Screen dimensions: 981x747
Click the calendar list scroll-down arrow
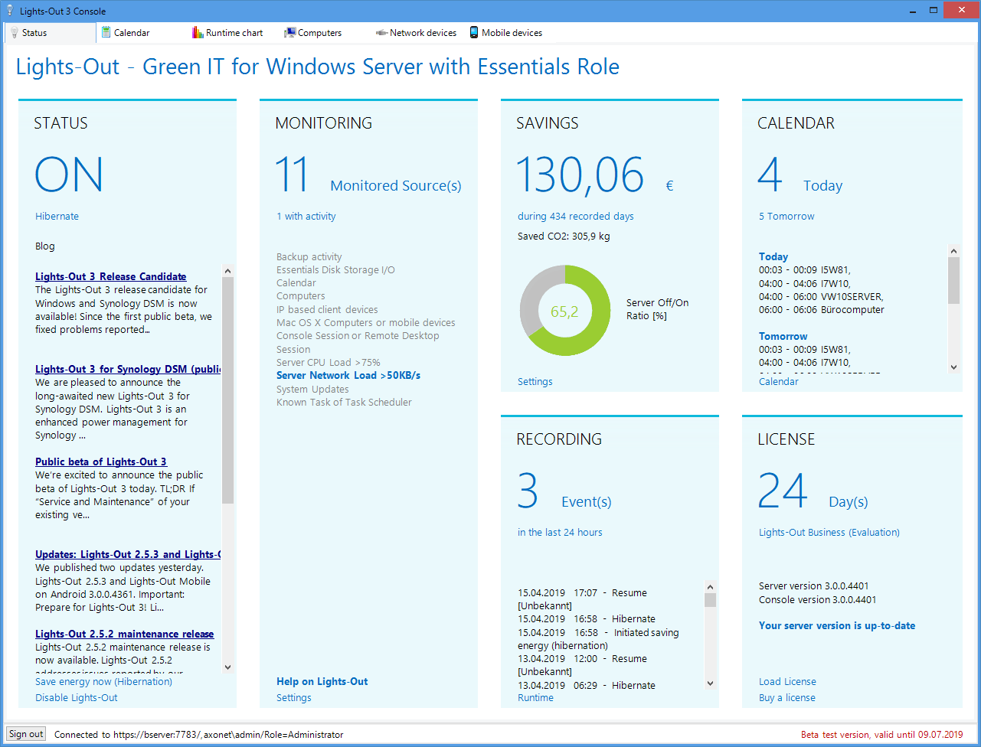point(953,367)
